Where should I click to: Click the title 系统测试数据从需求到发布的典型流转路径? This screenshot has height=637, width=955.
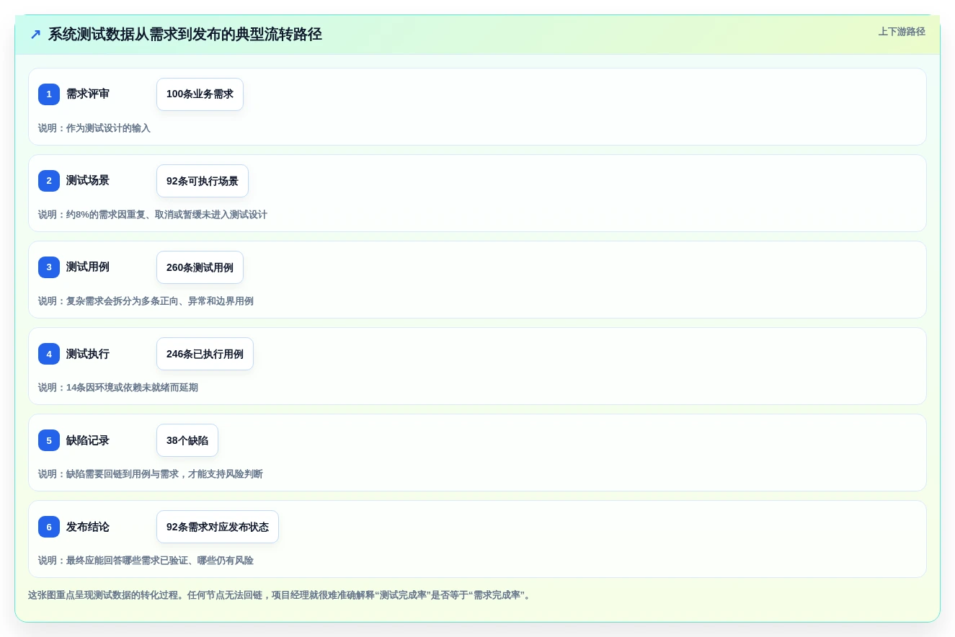click(185, 34)
